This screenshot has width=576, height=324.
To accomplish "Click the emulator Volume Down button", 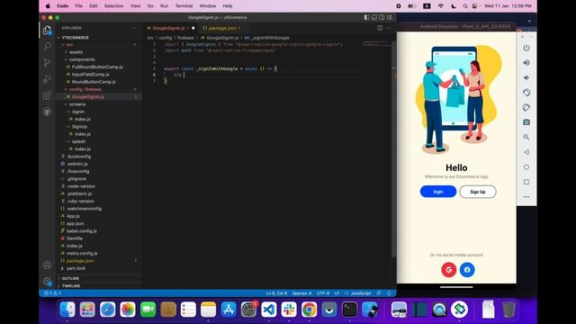I will click(526, 77).
